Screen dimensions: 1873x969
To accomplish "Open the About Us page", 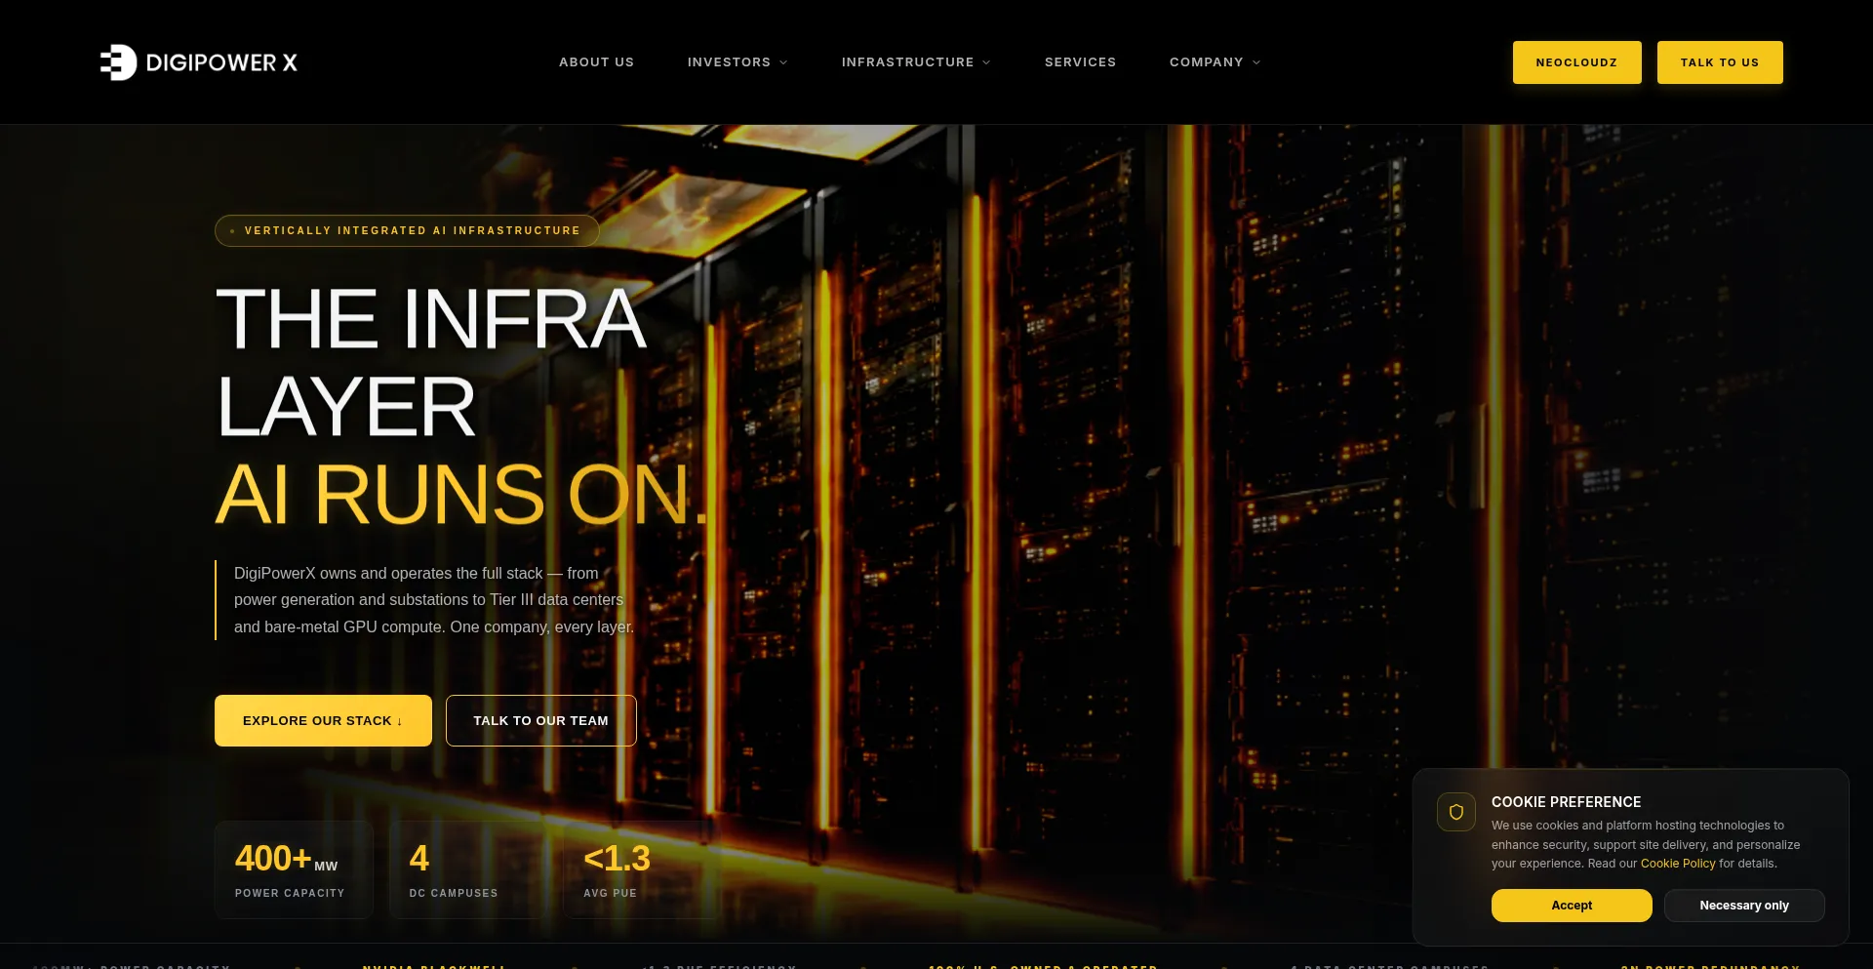I will coord(596,62).
